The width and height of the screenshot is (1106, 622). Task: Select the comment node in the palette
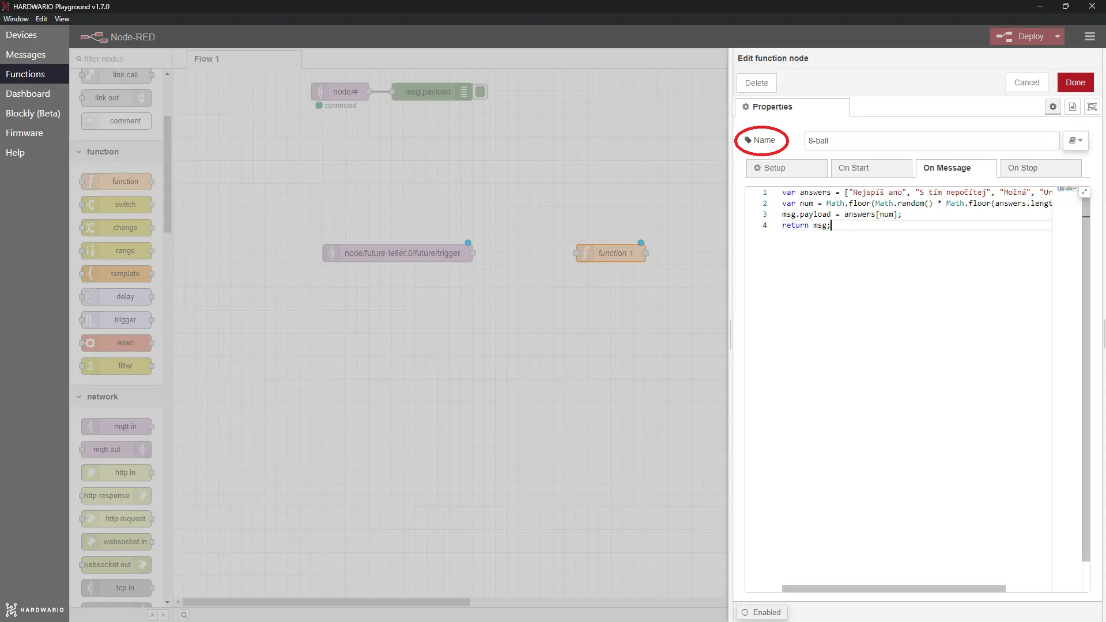pyautogui.click(x=116, y=121)
